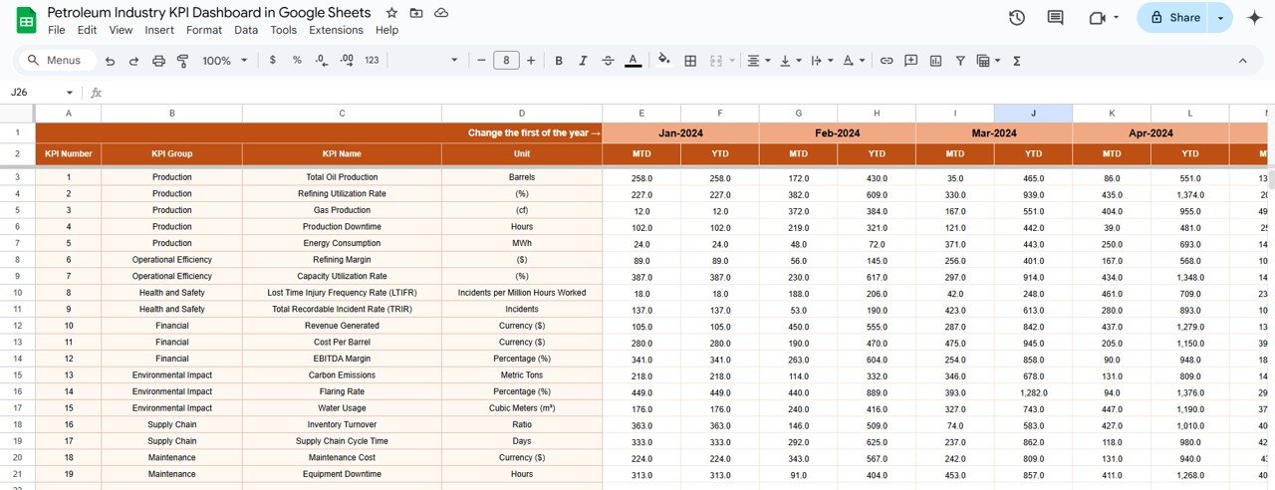1275x490 pixels.
Task: Click the Cubic Meters (m³) unit cell
Action: pyautogui.click(x=522, y=408)
